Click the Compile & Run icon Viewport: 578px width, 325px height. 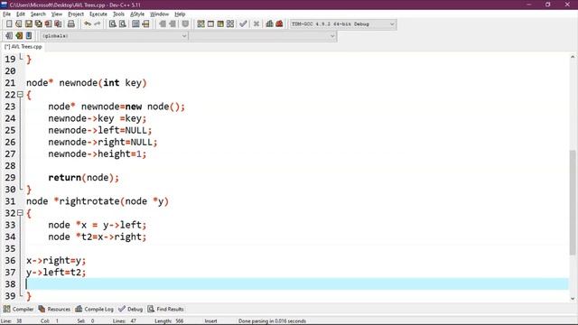click(220, 24)
